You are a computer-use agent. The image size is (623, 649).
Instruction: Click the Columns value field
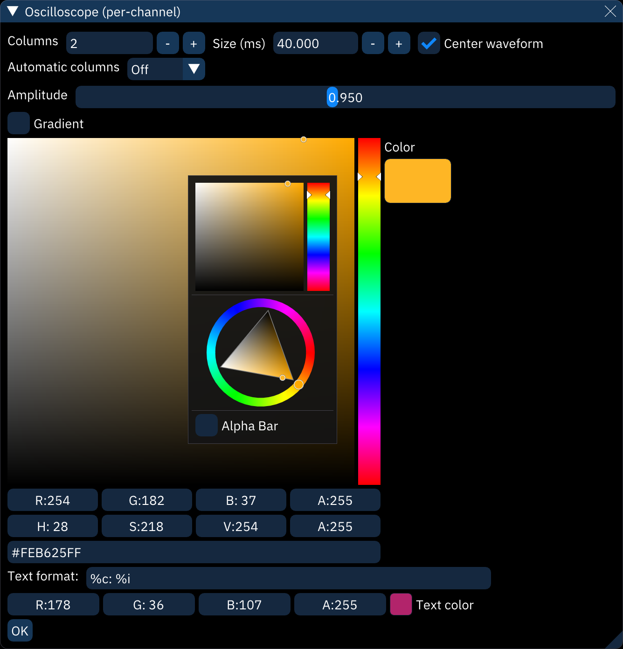[110, 43]
